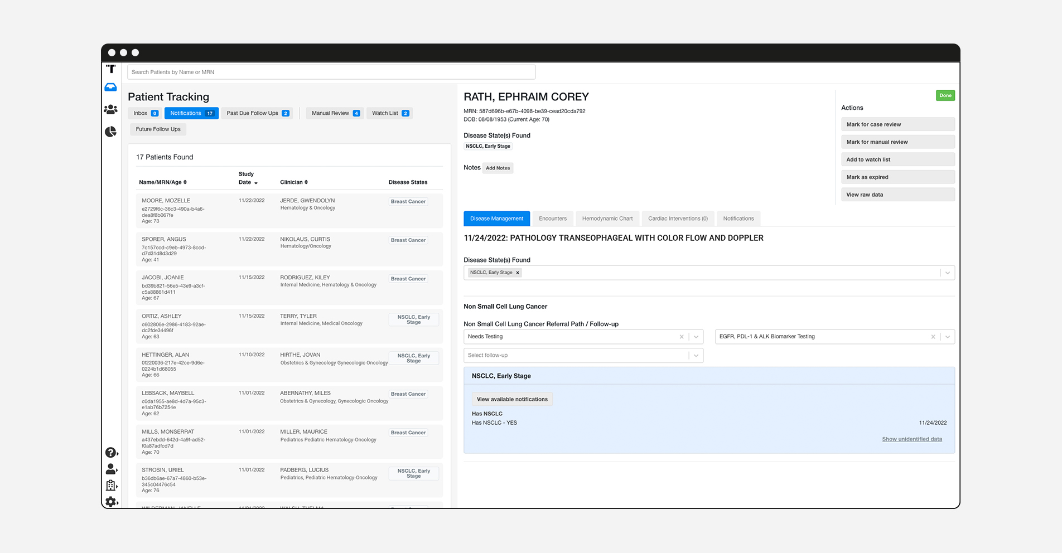Open the inbox tray sidebar icon
Screen dimensions: 1062x553
pyautogui.click(x=110, y=88)
